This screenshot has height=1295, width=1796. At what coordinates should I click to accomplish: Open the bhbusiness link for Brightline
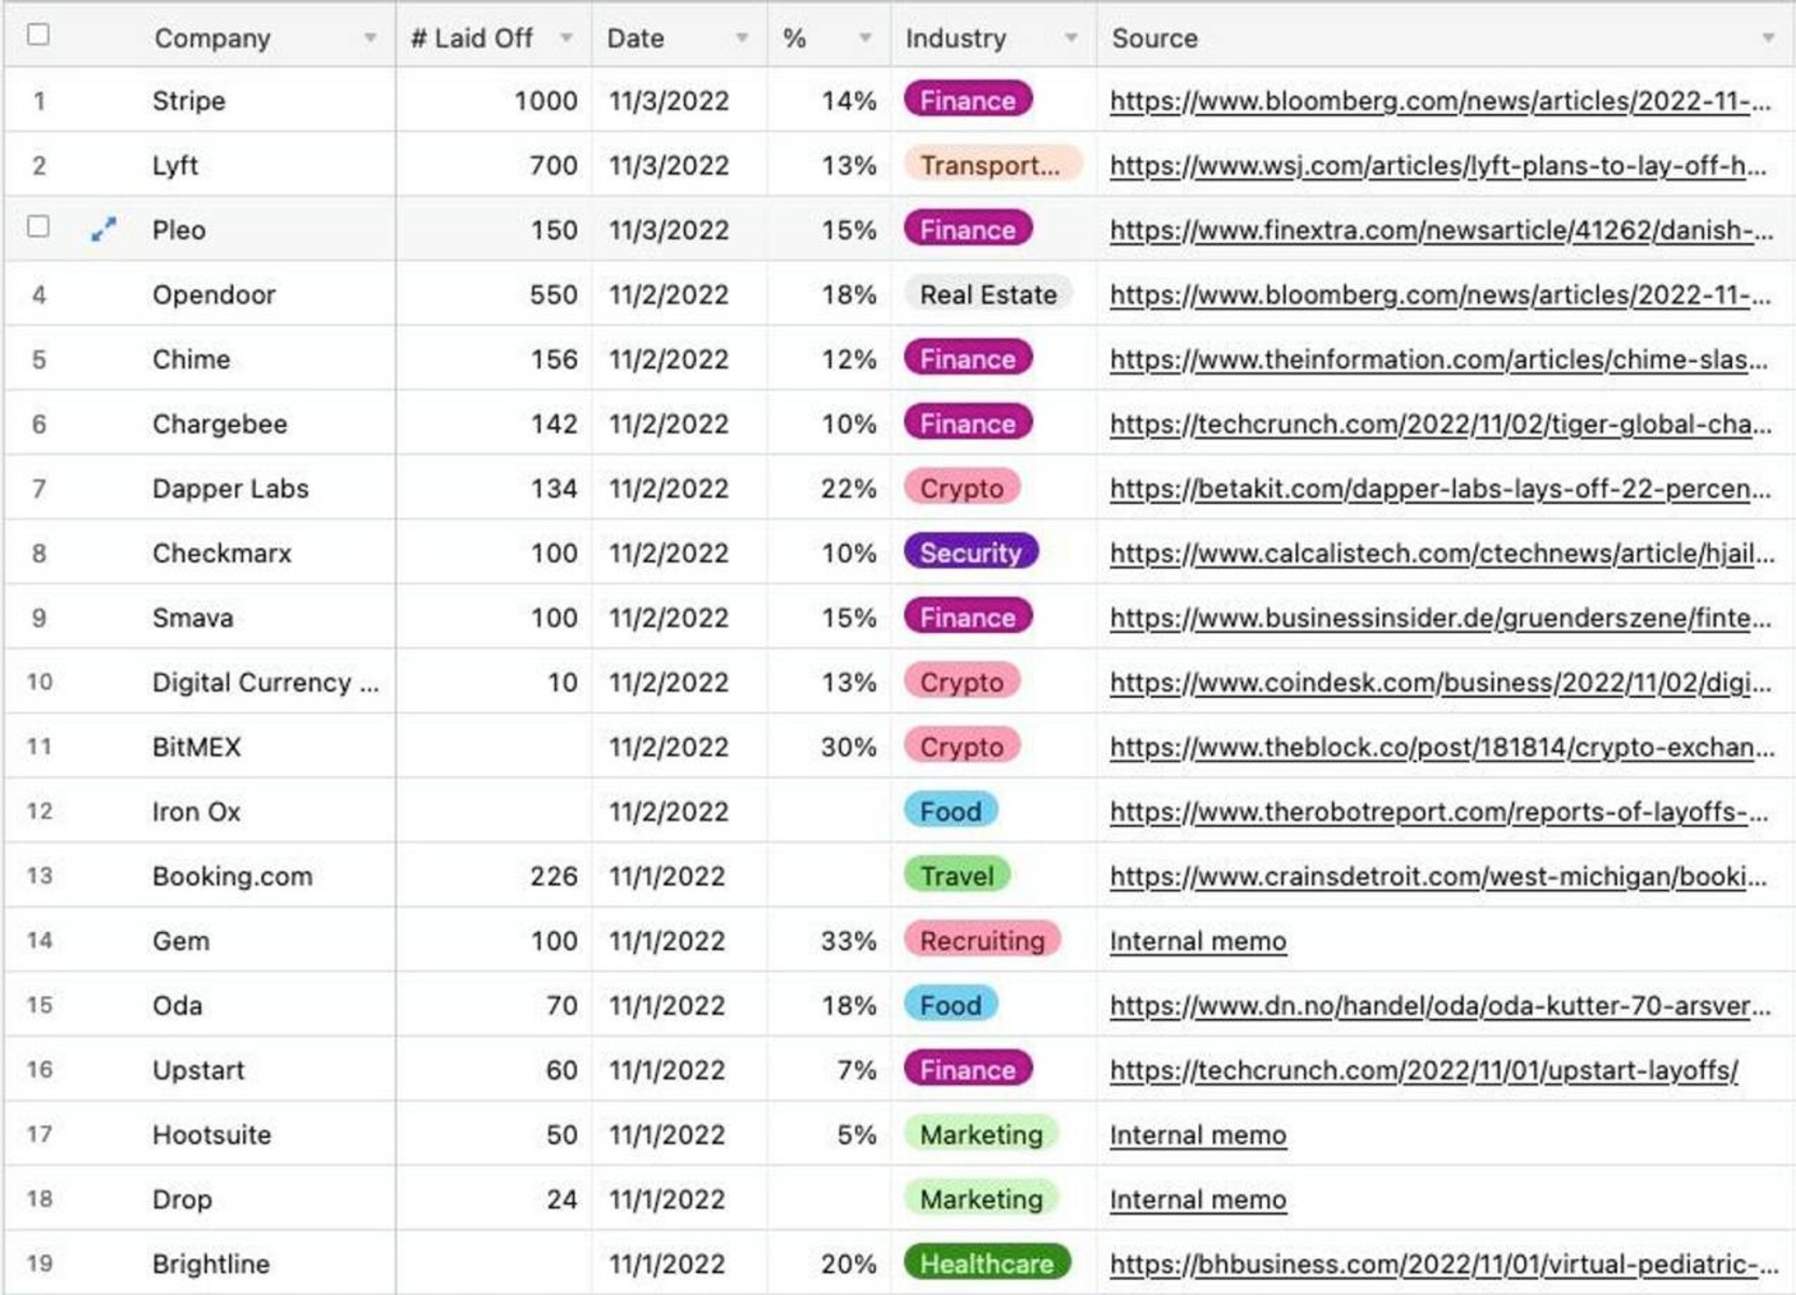click(x=1443, y=1264)
